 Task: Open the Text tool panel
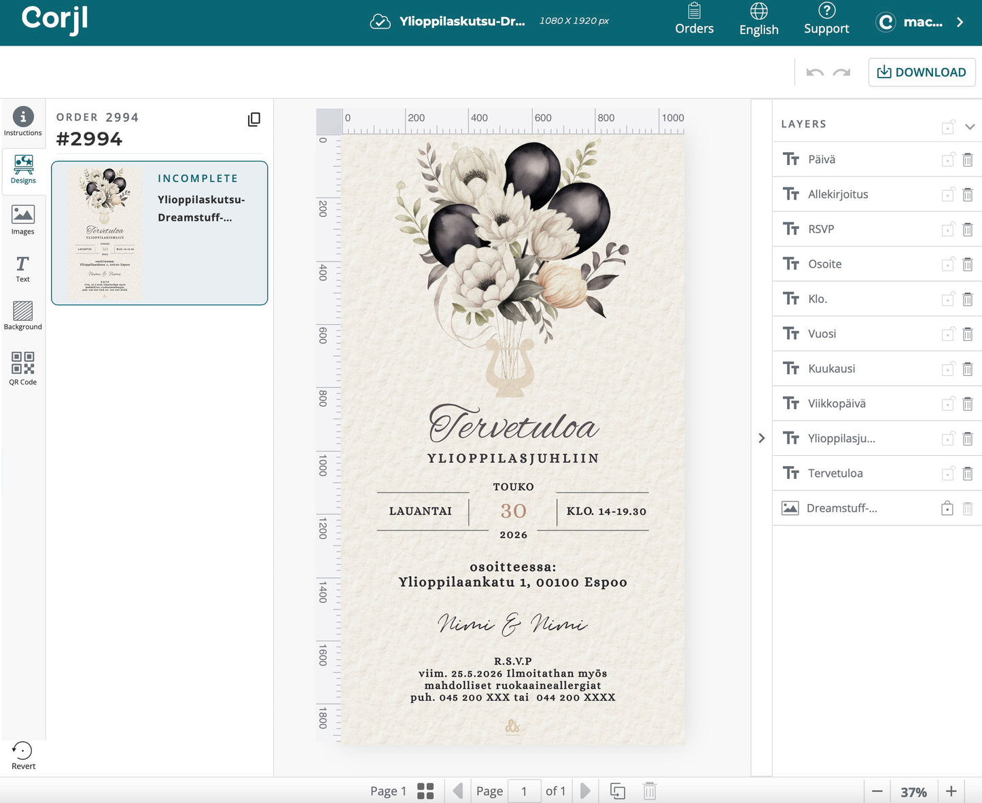point(22,268)
